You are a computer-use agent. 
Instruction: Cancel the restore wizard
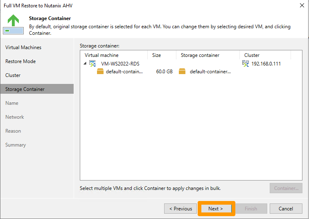click(x=286, y=208)
